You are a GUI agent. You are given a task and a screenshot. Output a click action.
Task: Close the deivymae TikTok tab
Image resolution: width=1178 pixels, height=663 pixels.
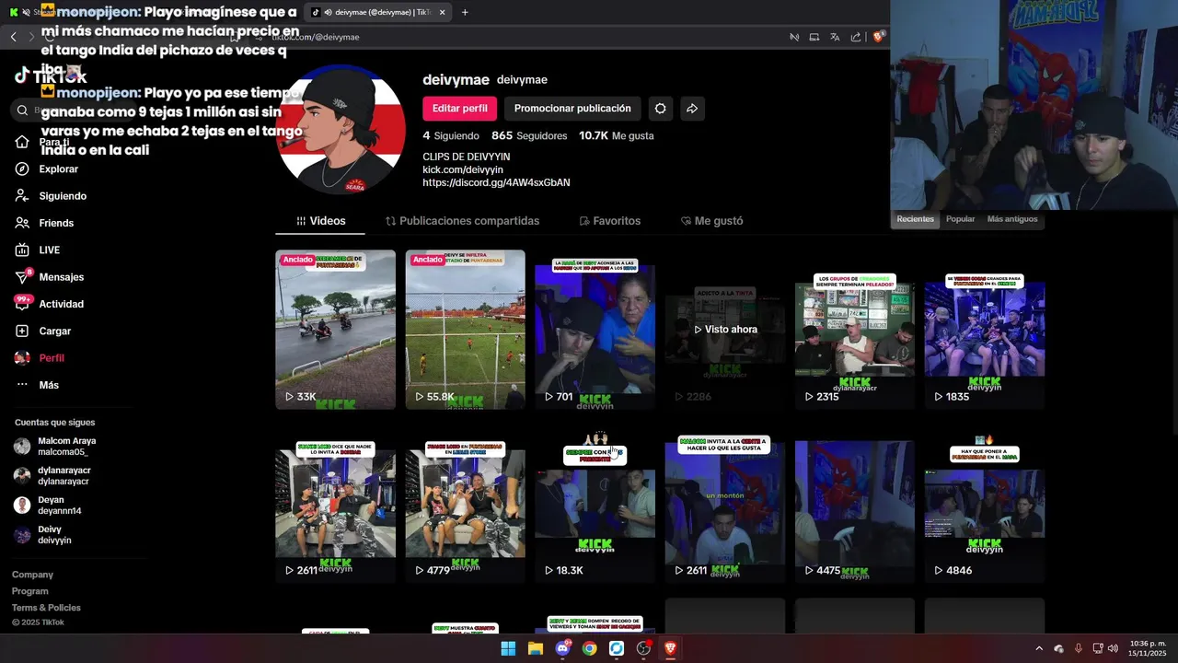click(443, 12)
